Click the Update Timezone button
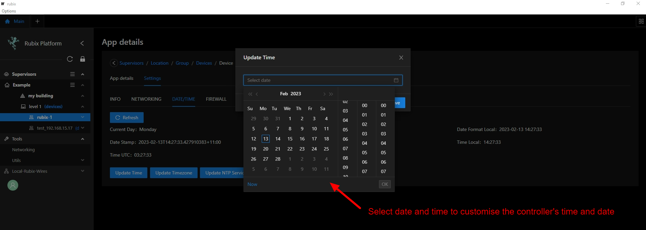The height and width of the screenshot is (230, 646). point(174,173)
